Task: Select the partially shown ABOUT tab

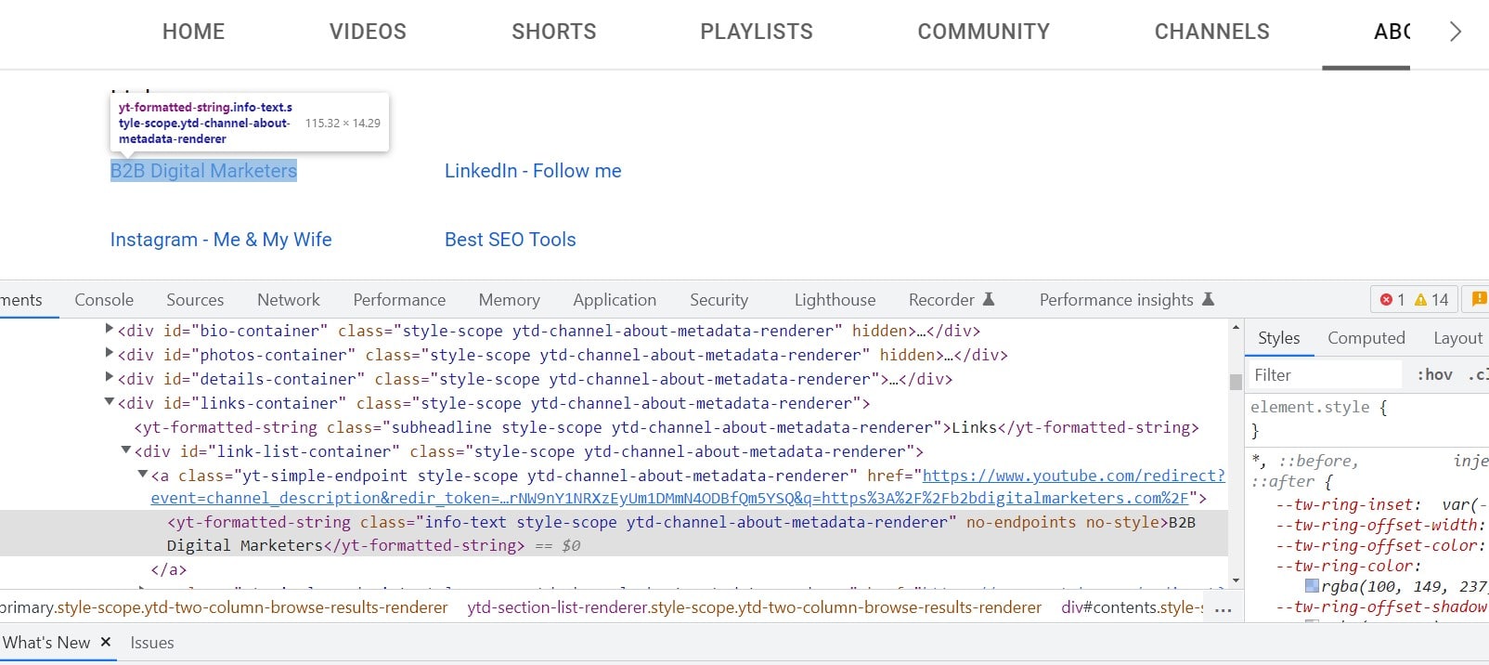Action: 1392,32
